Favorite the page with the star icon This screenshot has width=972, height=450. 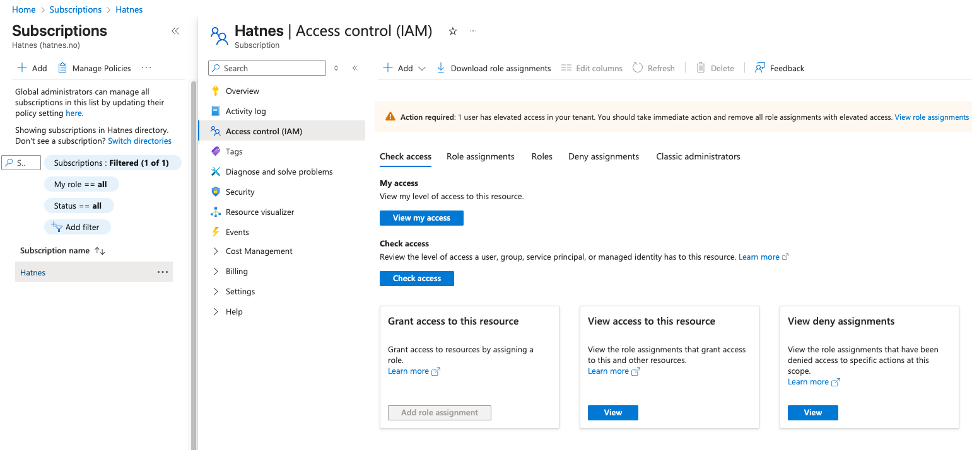click(x=452, y=31)
